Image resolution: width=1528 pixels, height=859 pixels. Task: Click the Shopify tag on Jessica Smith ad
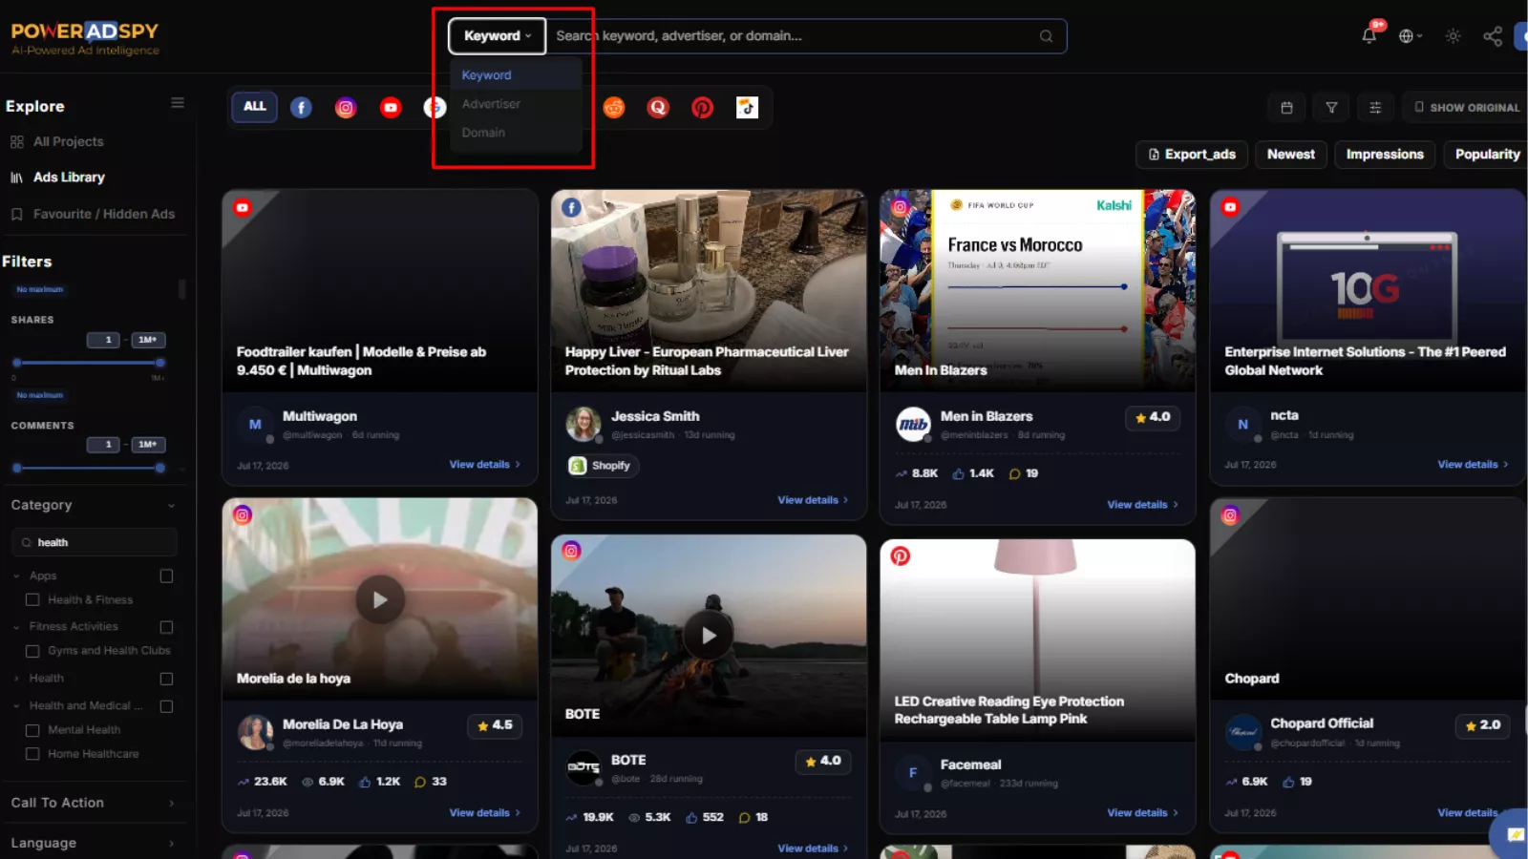point(602,466)
